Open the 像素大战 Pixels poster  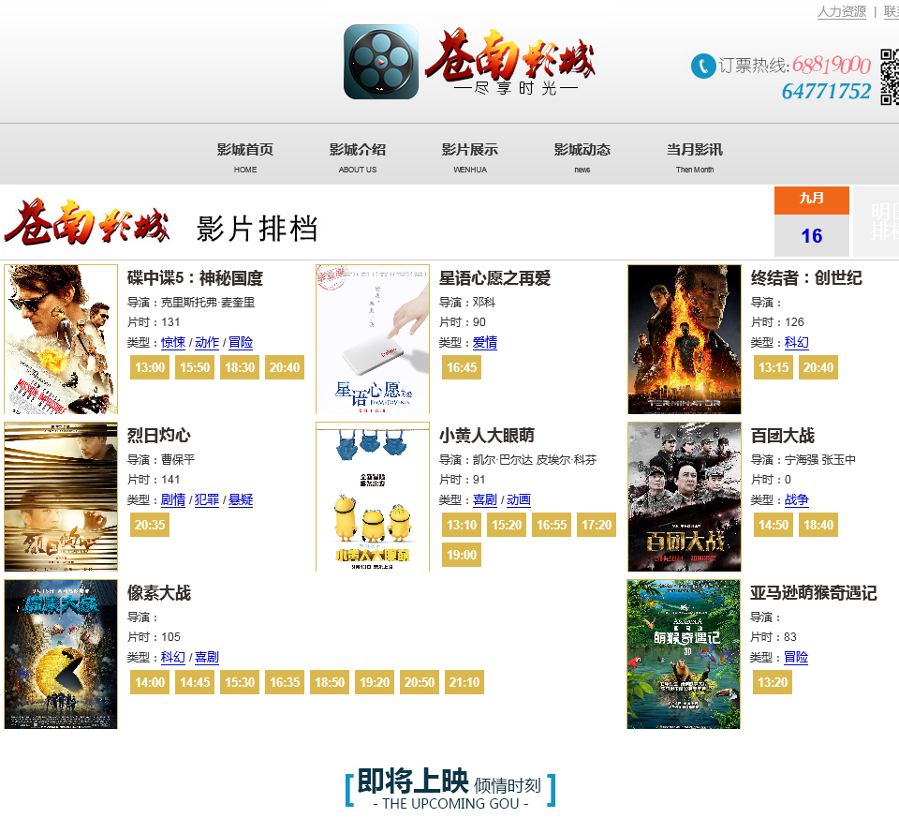(61, 654)
